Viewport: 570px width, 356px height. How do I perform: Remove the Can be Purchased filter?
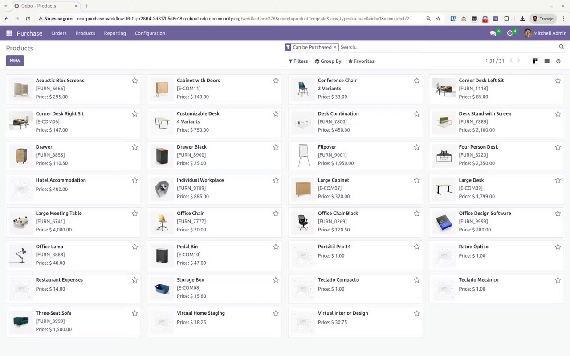tap(335, 47)
